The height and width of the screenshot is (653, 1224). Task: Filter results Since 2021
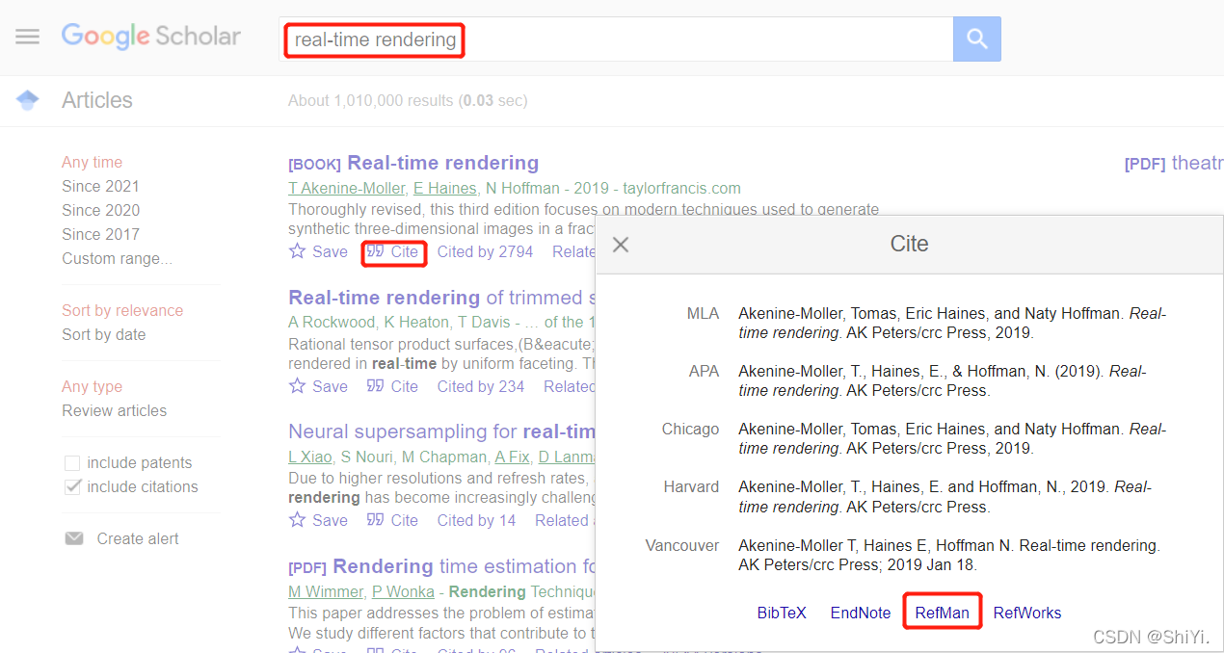100,186
